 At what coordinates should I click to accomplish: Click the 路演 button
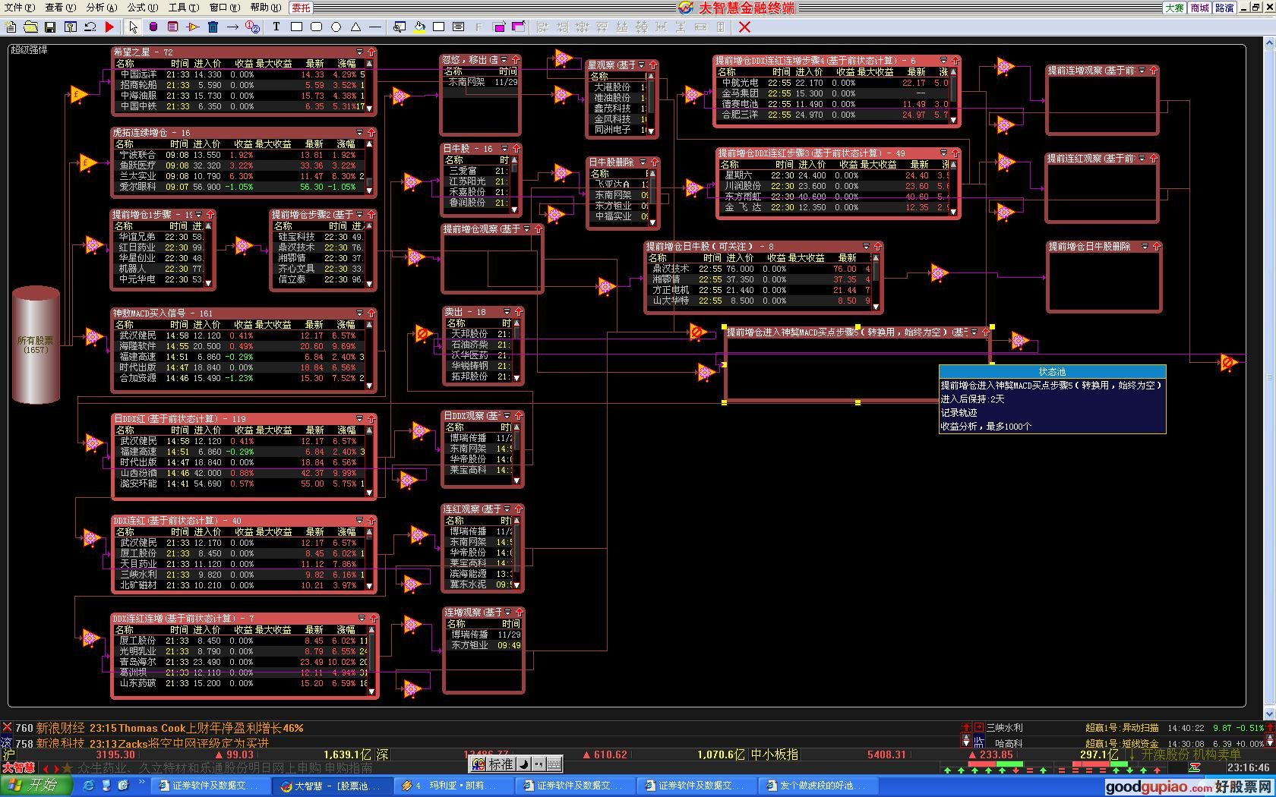click(1224, 8)
